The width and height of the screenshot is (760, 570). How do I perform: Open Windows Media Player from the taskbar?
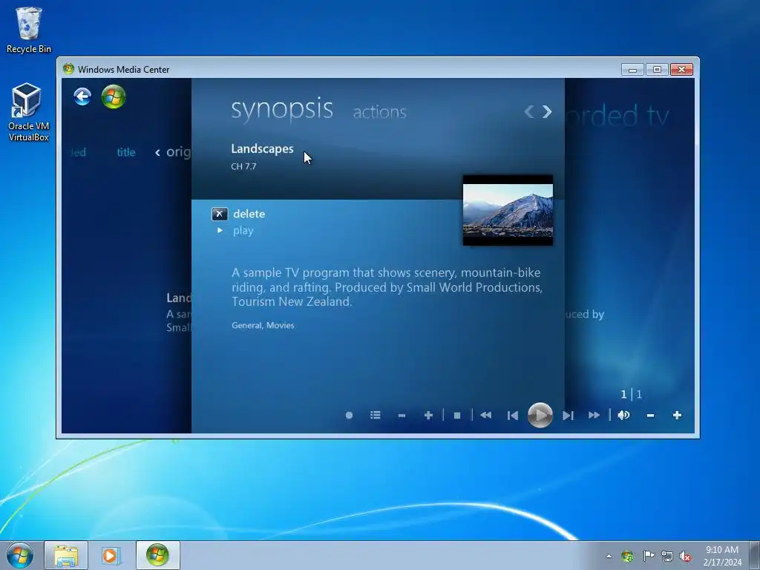tap(111, 555)
